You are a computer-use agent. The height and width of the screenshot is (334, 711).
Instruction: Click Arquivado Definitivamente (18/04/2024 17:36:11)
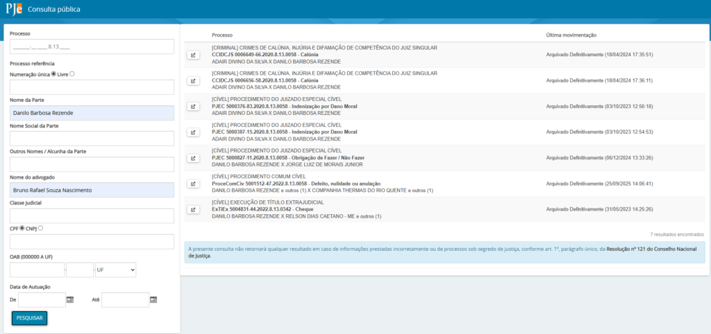click(599, 80)
